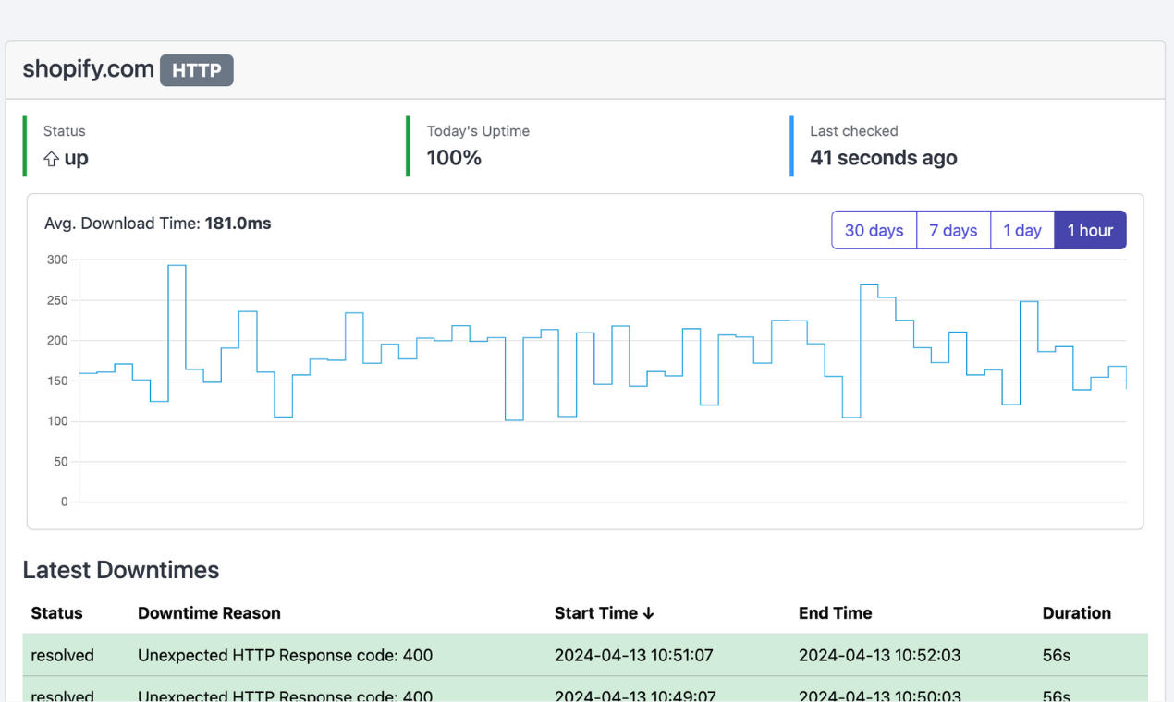Click the Avg. Download Time 181.0ms label
The width and height of the screenshot is (1174, 702).
point(157,224)
